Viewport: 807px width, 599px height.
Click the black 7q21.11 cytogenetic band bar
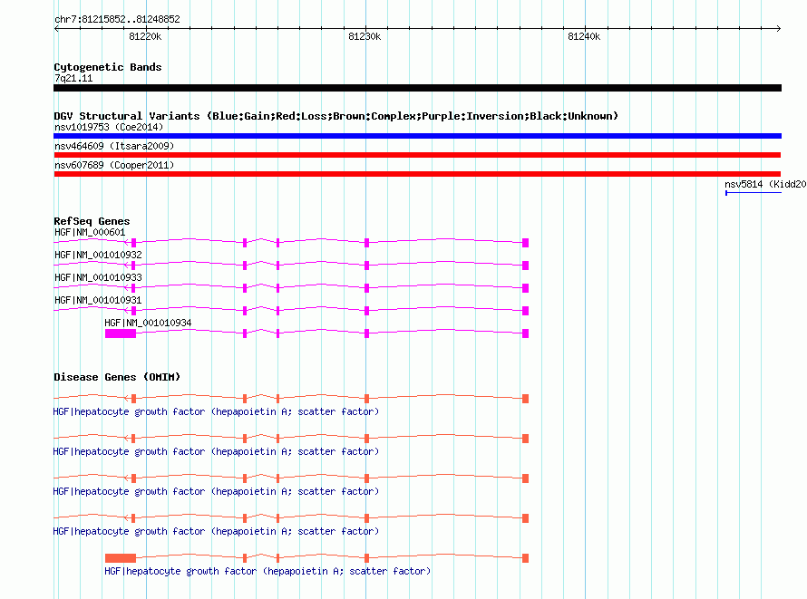[417, 88]
